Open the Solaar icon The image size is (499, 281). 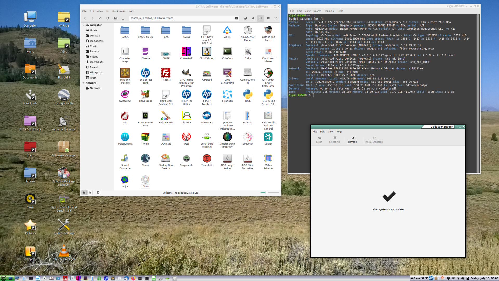coord(268,137)
